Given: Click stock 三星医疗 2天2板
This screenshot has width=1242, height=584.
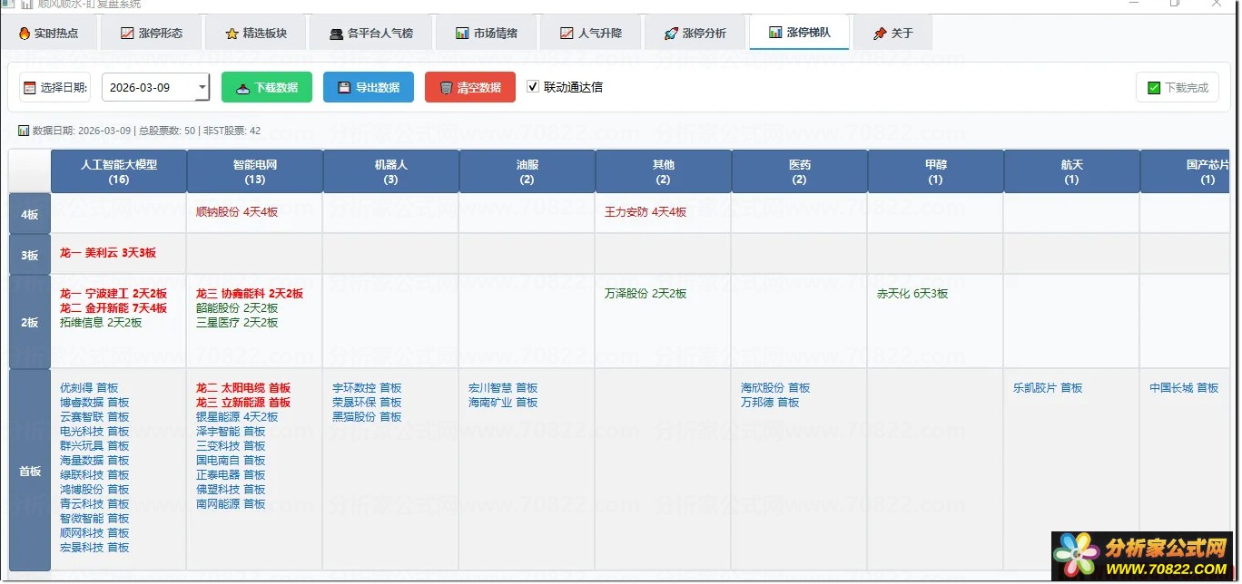Looking at the screenshot, I should (x=237, y=323).
